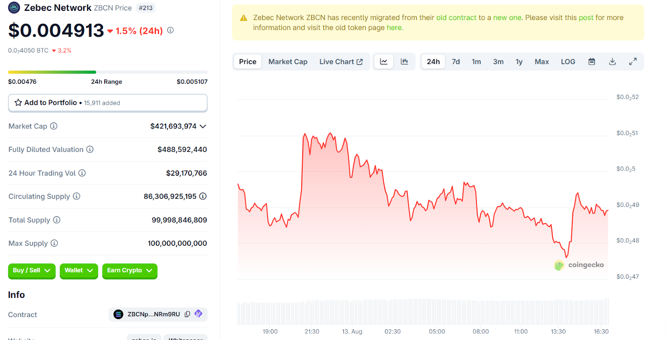
Task: Expand the Market Cap value chevron
Action: click(203, 126)
